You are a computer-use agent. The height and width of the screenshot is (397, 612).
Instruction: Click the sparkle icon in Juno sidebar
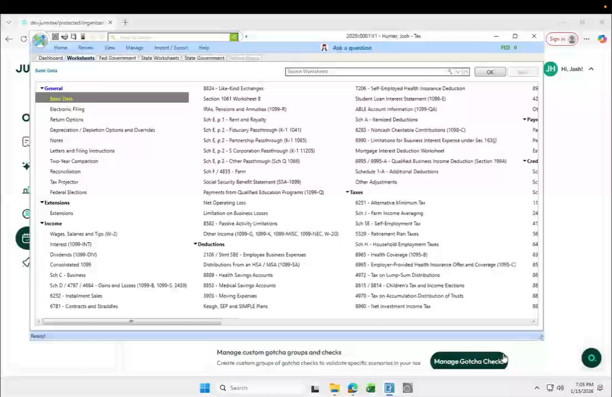pyautogui.click(x=26, y=166)
